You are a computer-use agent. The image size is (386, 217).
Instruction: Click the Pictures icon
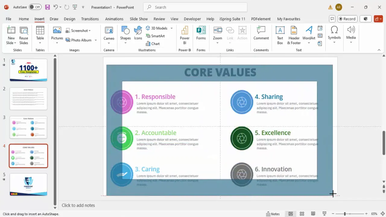(57, 30)
